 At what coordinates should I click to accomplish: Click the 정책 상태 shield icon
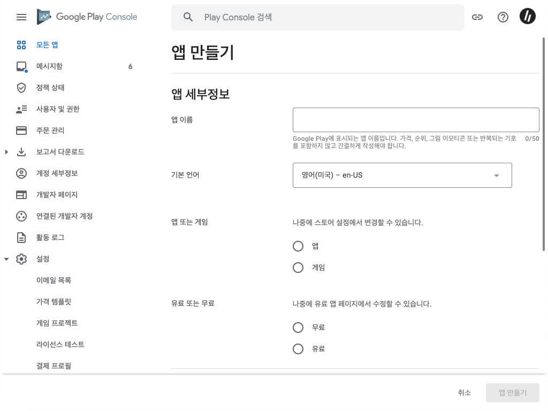pos(21,88)
